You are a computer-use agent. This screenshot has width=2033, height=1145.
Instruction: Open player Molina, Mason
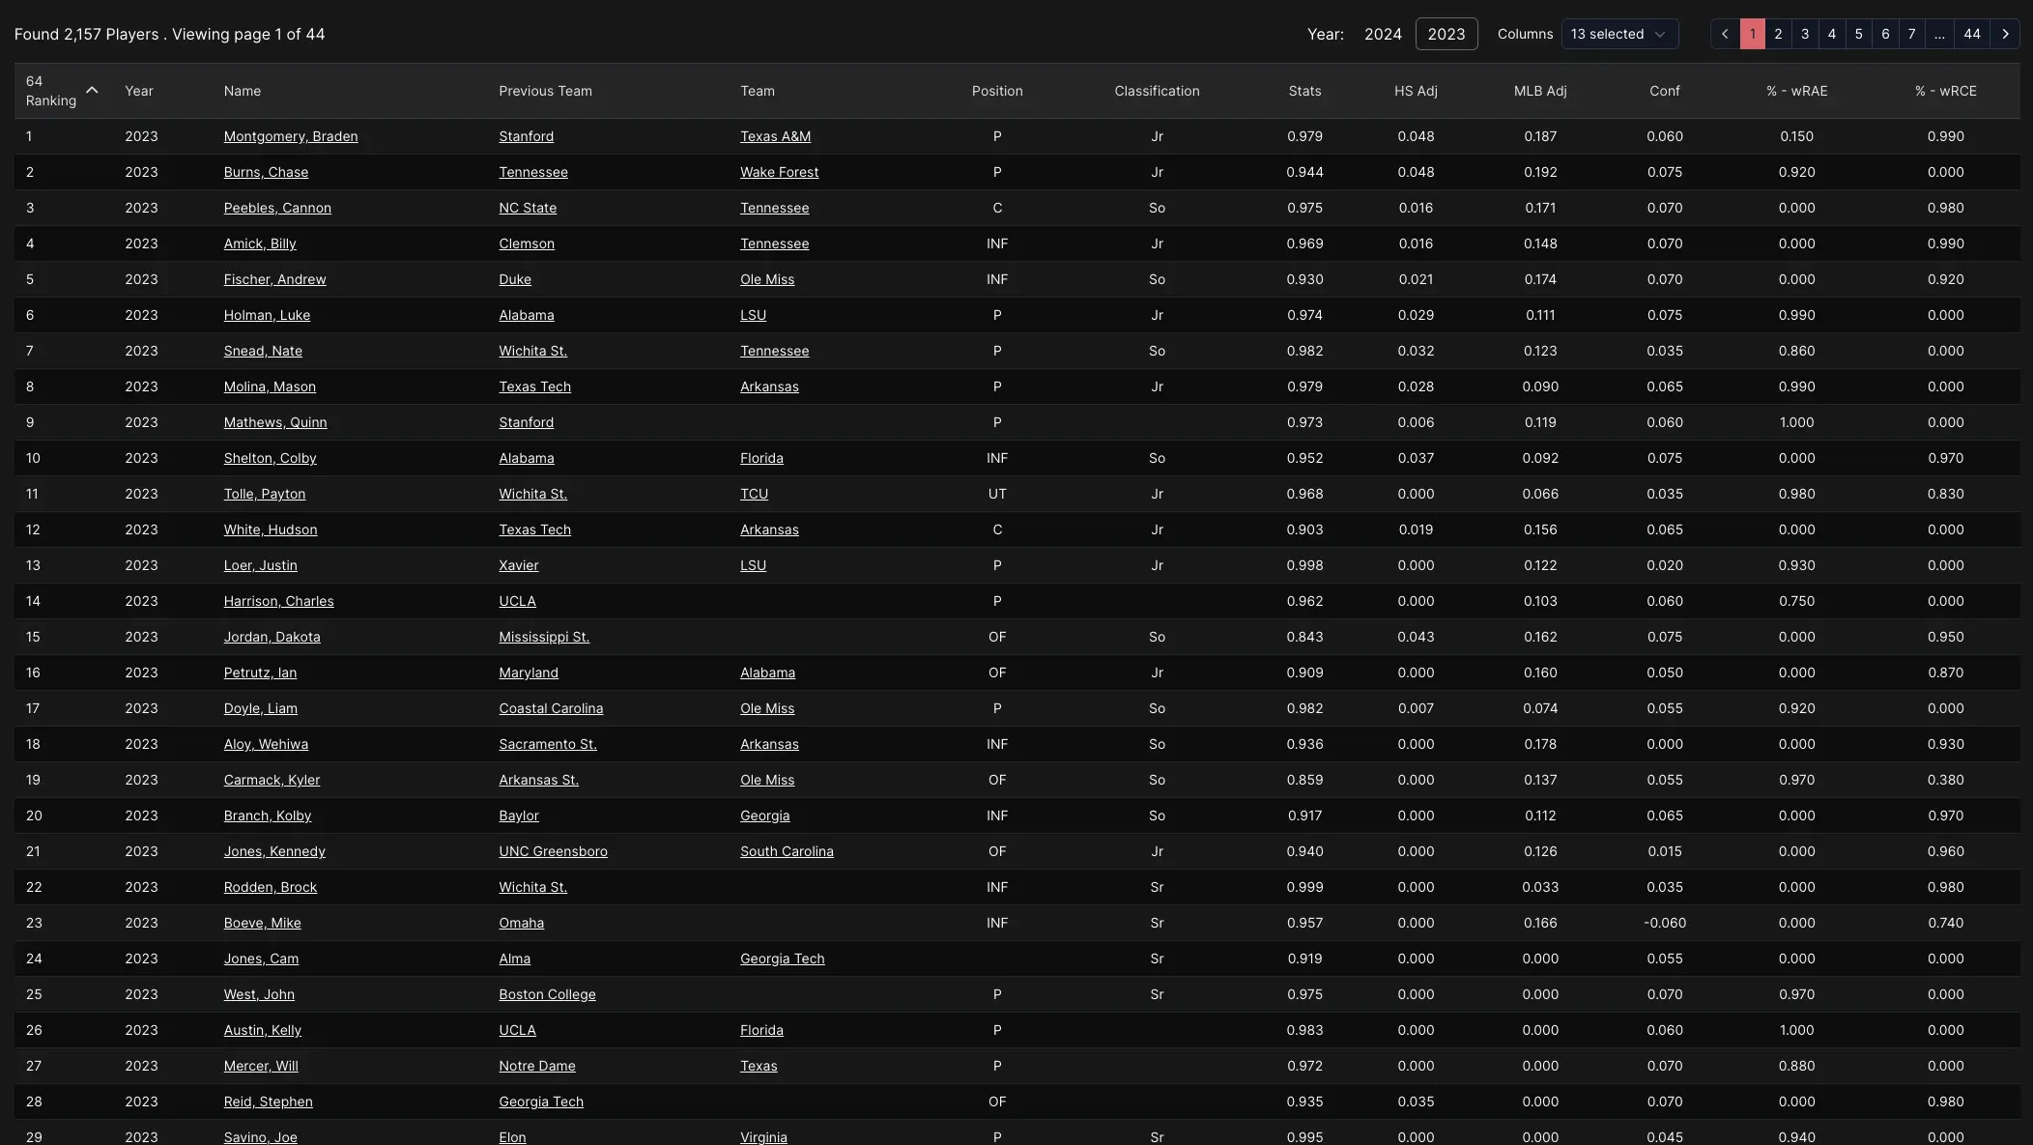270,386
